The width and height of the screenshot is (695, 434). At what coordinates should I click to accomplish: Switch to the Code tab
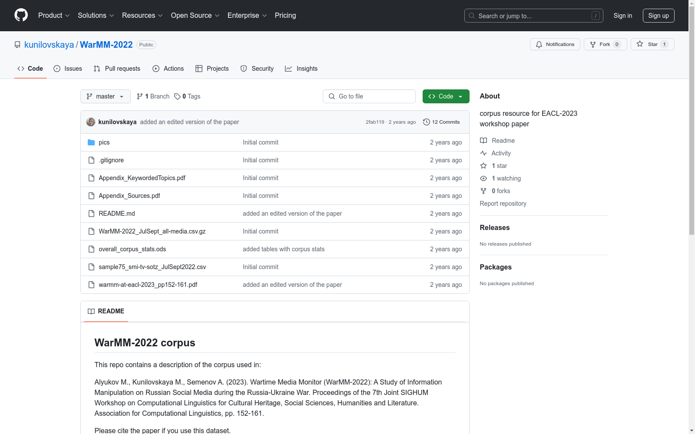[30, 69]
